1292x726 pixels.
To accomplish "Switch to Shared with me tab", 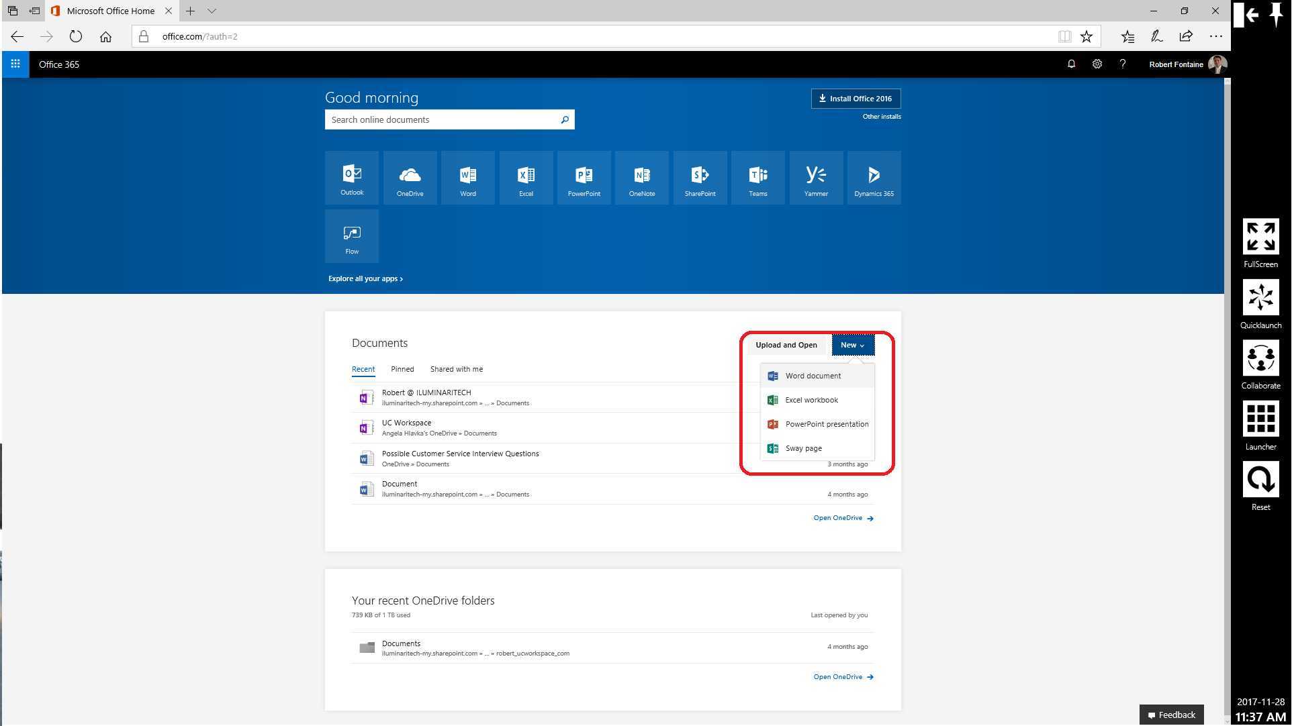I will coord(457,369).
